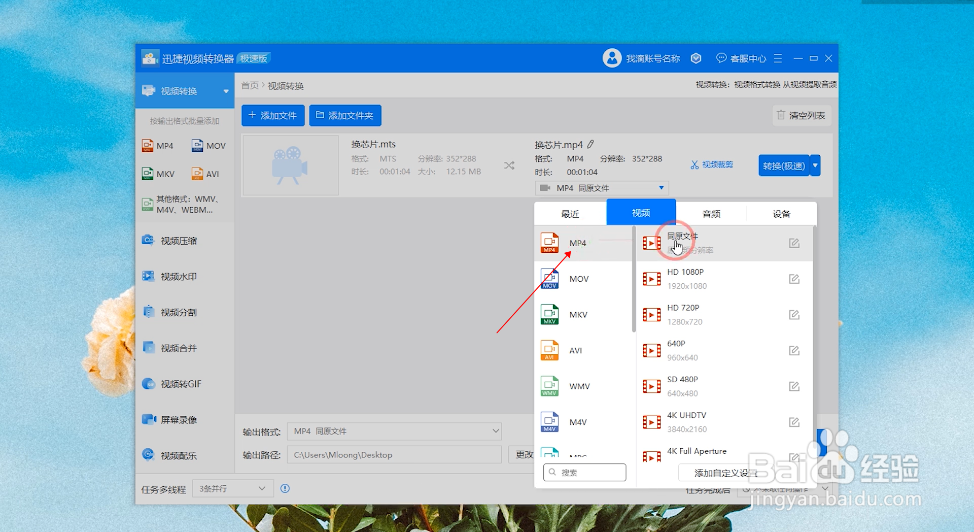974x532 pixels.
Task: Click the task multithreading info icon
Action: (285, 488)
